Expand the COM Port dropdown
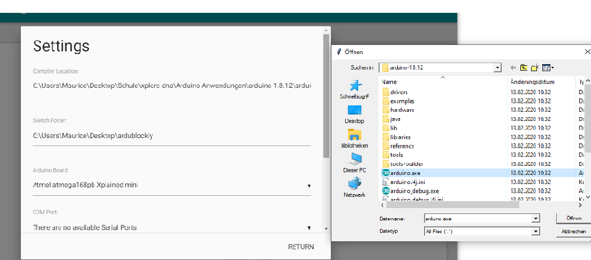 (309, 228)
